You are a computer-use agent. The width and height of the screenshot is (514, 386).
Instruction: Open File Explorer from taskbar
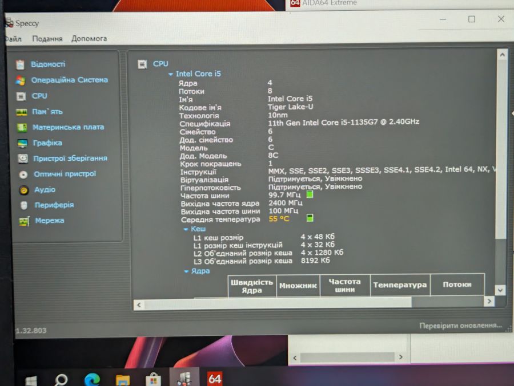coord(123,380)
